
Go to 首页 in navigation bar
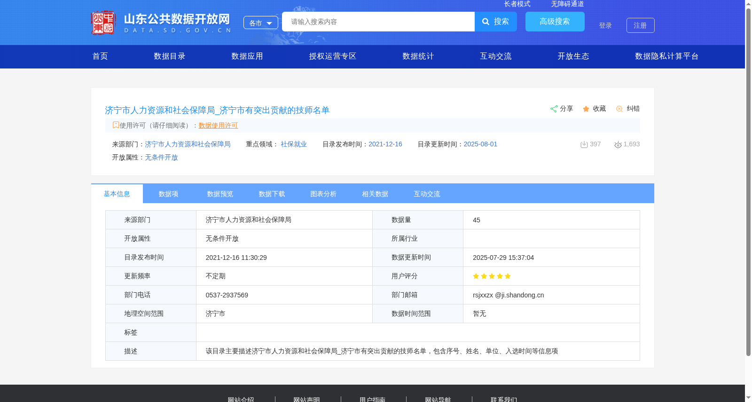[100, 56]
